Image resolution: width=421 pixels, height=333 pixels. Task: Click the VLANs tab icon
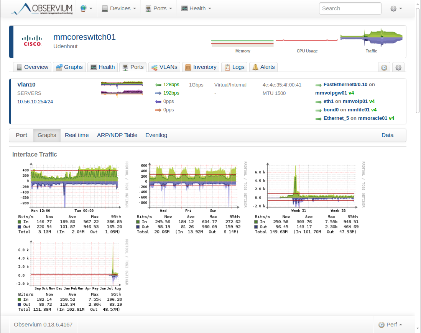pyautogui.click(x=155, y=67)
